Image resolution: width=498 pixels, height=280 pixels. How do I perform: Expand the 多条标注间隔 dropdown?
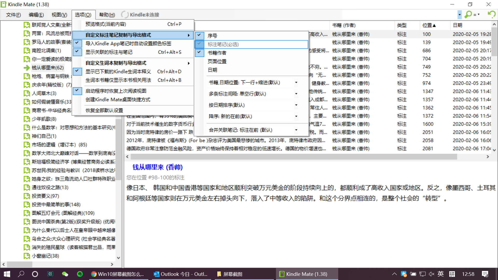click(296, 94)
